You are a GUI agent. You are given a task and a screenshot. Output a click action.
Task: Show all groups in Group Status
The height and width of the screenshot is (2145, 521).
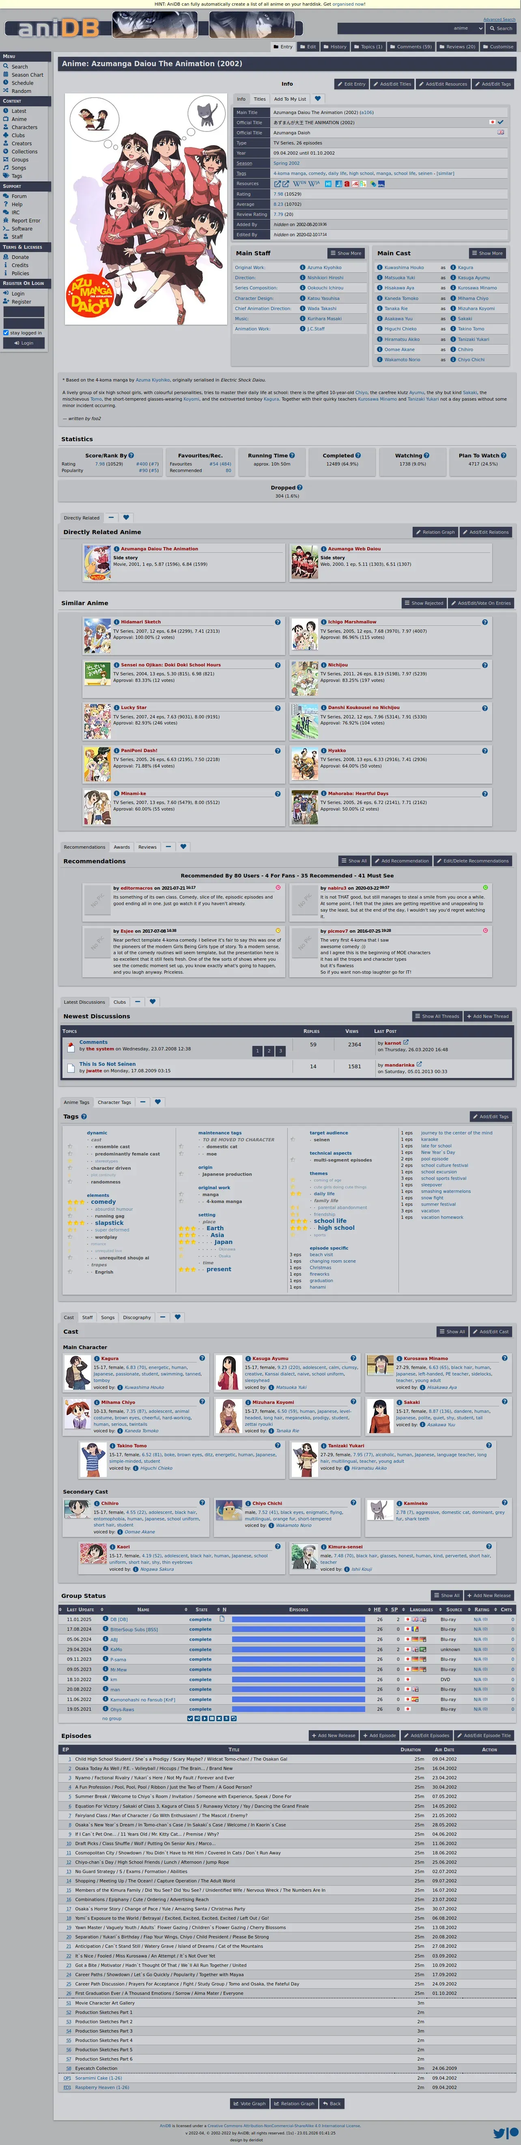447,1595
